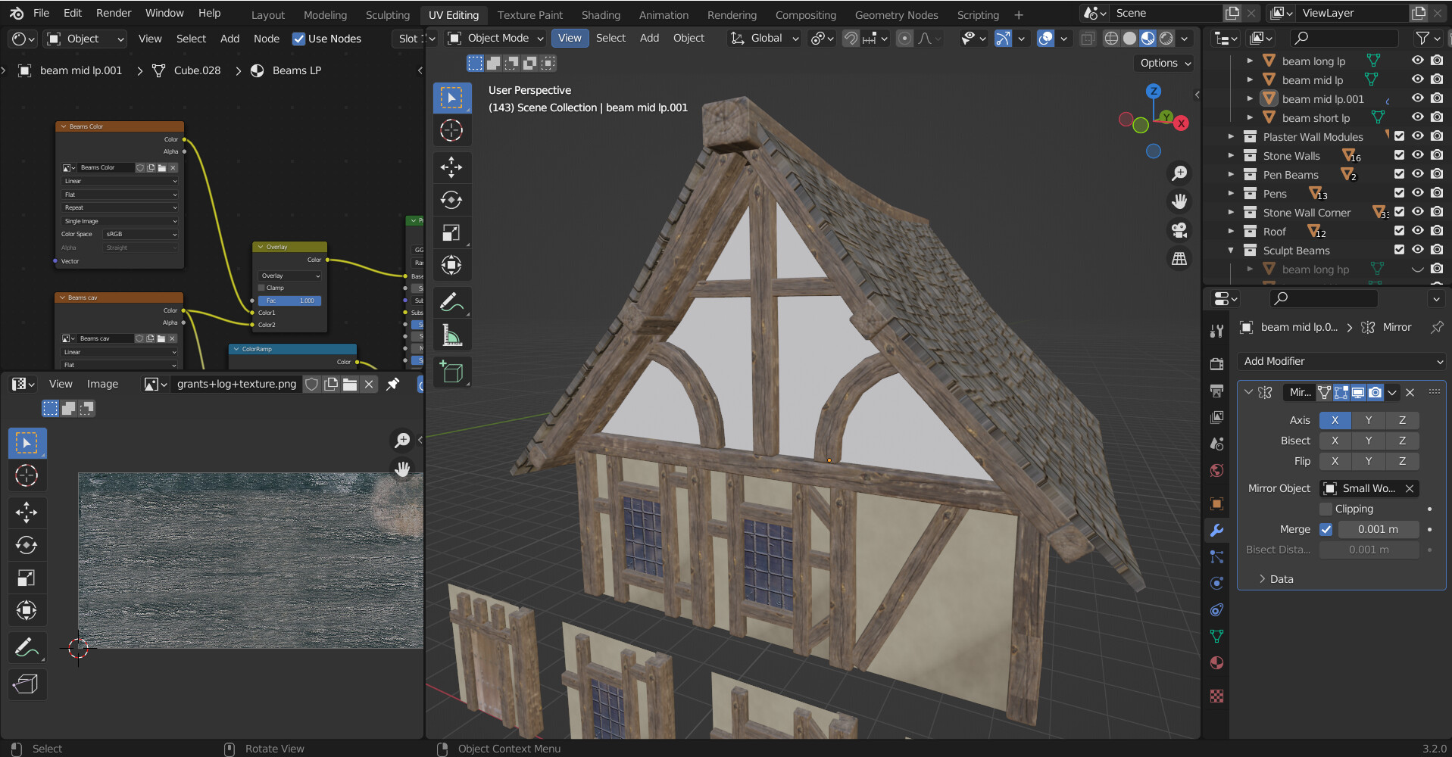Image resolution: width=1452 pixels, height=757 pixels.
Task: Expand the Stone Walls collection
Action: [x=1232, y=155]
